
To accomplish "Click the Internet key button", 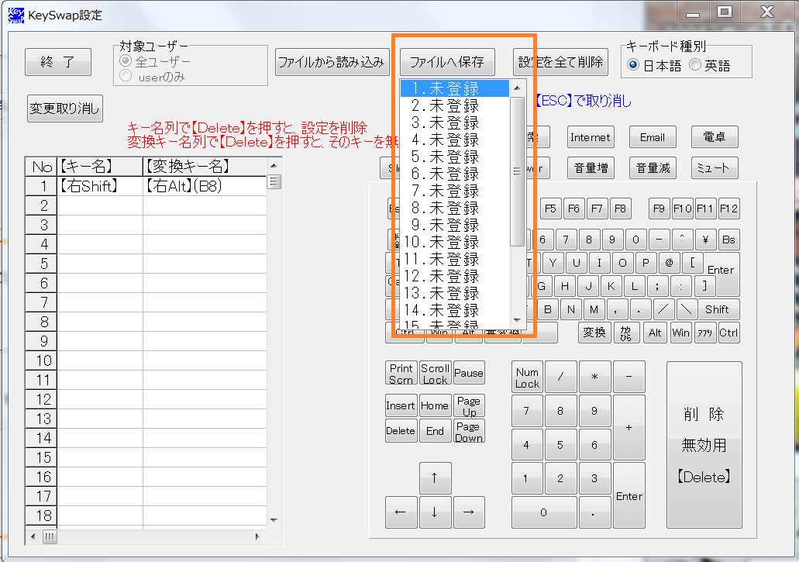I will [590, 137].
